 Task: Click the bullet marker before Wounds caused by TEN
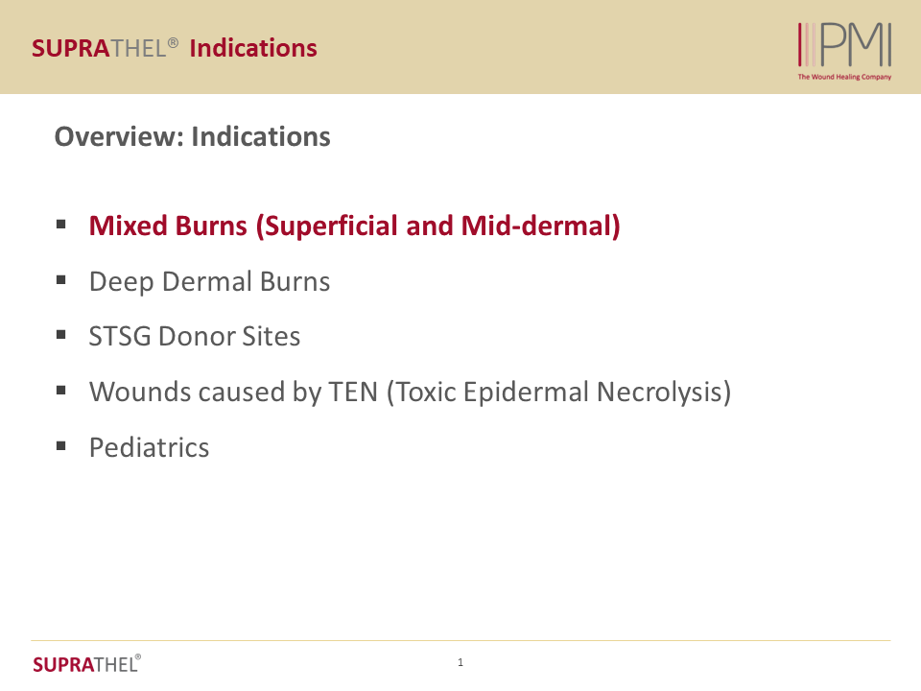click(61, 391)
